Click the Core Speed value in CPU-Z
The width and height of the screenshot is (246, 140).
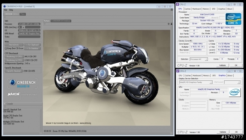[197, 44]
